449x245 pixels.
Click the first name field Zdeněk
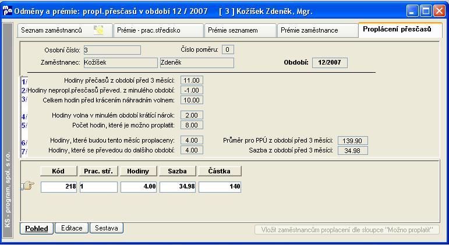(x=197, y=63)
